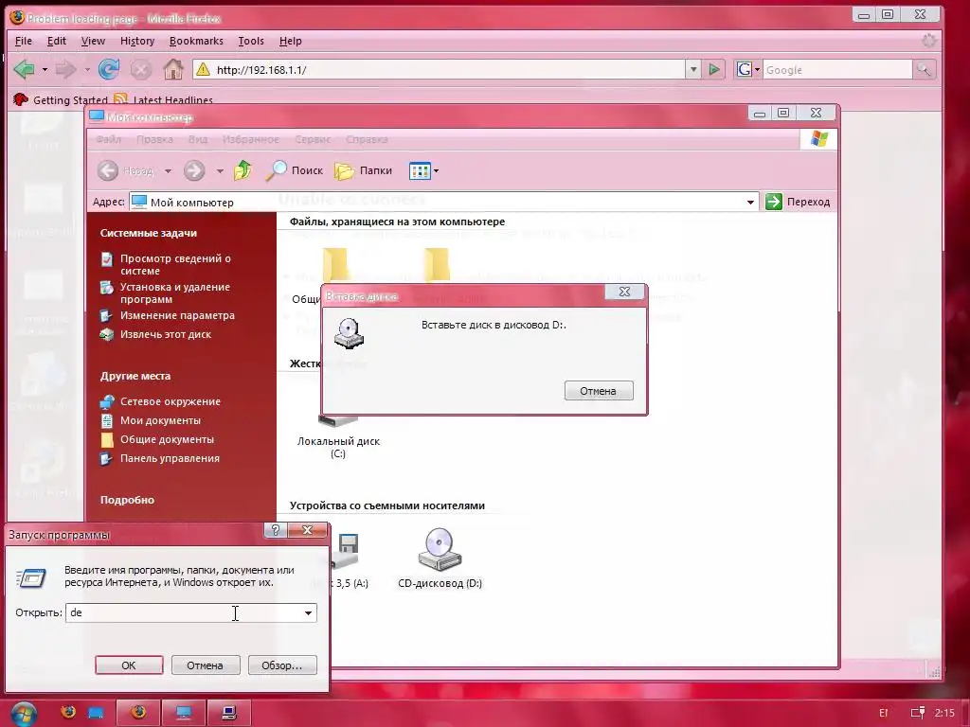Open Firefox Bookmarks menu
This screenshot has width=970, height=727.
point(196,41)
